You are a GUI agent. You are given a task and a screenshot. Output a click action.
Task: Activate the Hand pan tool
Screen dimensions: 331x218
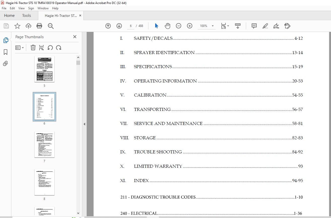point(168,26)
